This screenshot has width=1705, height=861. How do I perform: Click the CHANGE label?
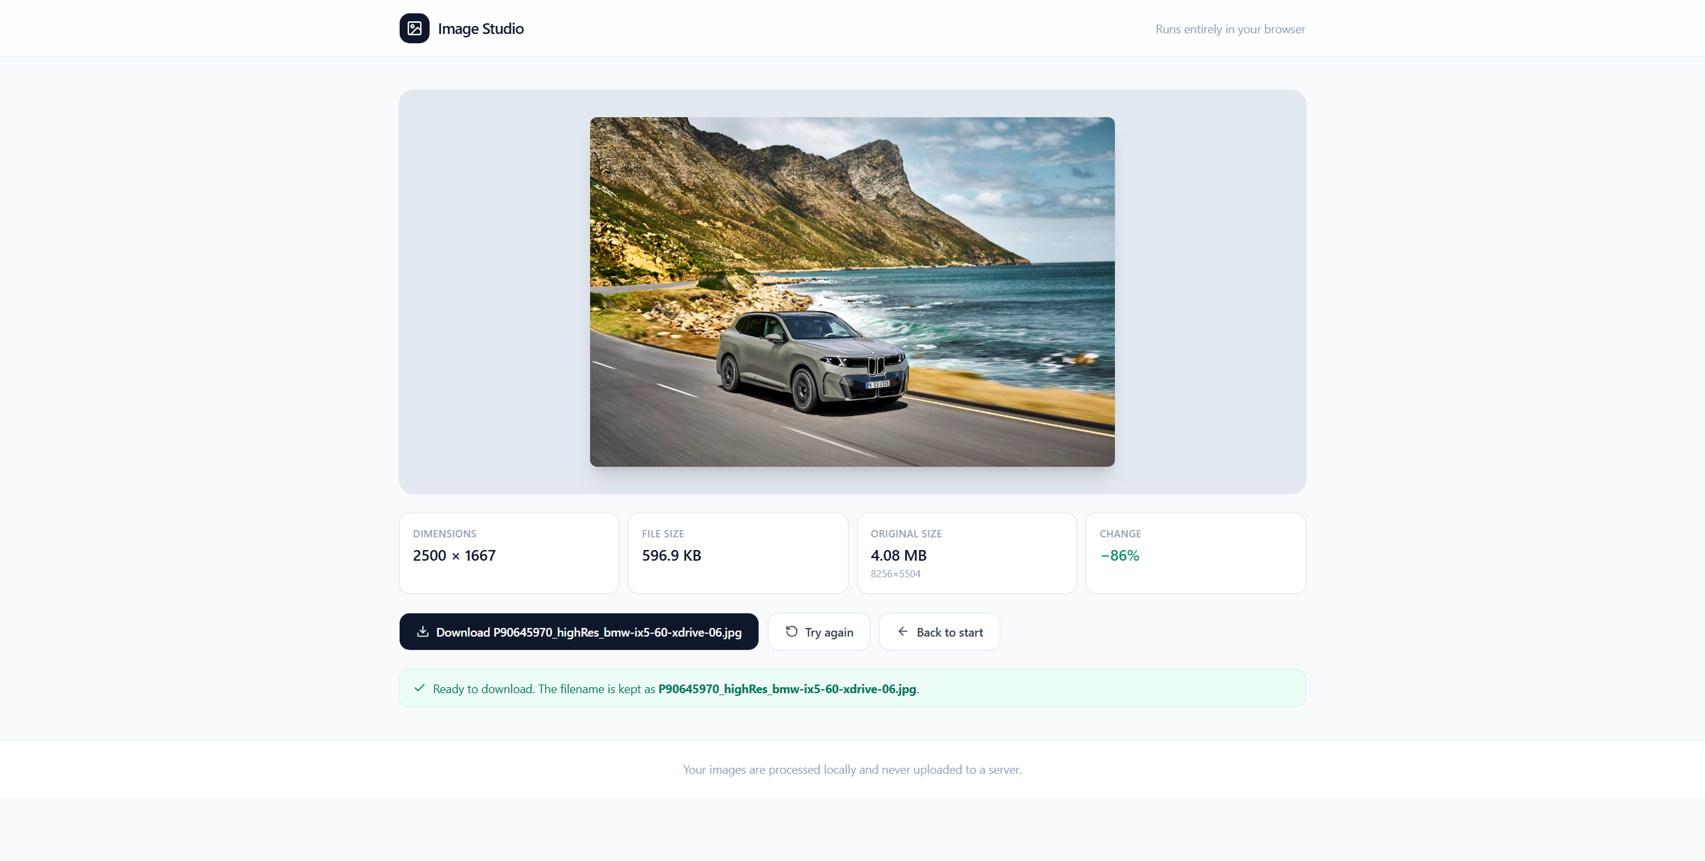click(x=1120, y=534)
